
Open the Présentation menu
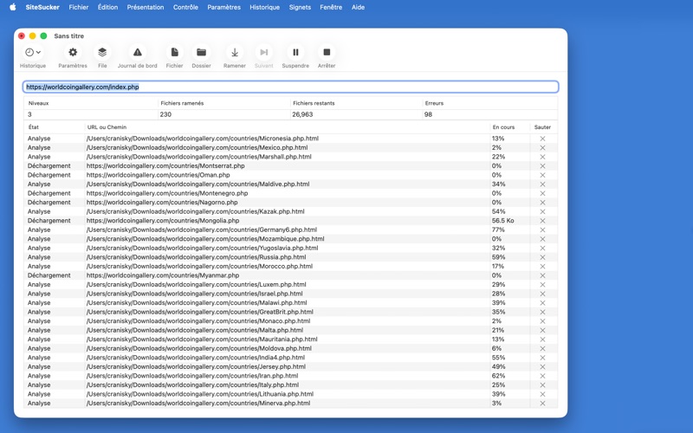point(146,7)
